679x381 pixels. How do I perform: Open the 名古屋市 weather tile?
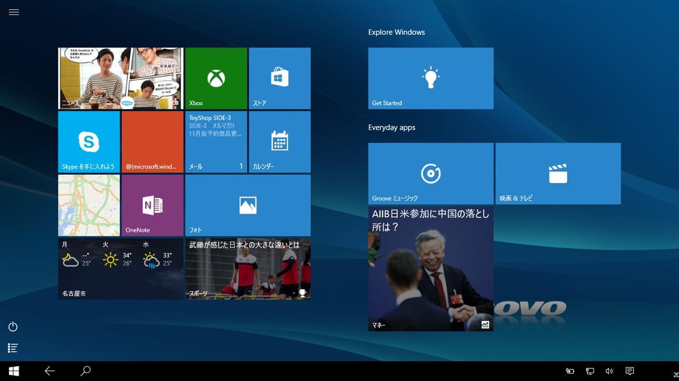point(120,269)
